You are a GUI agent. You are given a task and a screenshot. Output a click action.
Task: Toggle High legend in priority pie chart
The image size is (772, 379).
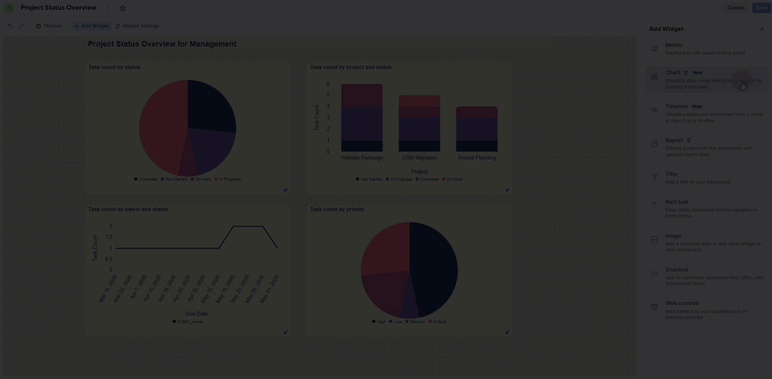[379, 322]
